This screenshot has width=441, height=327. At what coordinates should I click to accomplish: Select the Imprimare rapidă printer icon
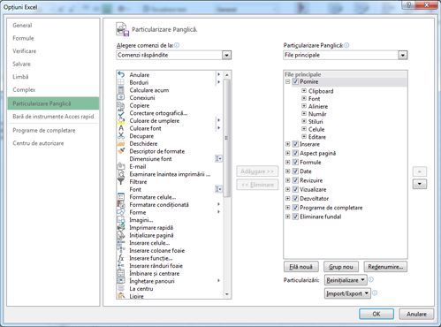tap(121, 227)
